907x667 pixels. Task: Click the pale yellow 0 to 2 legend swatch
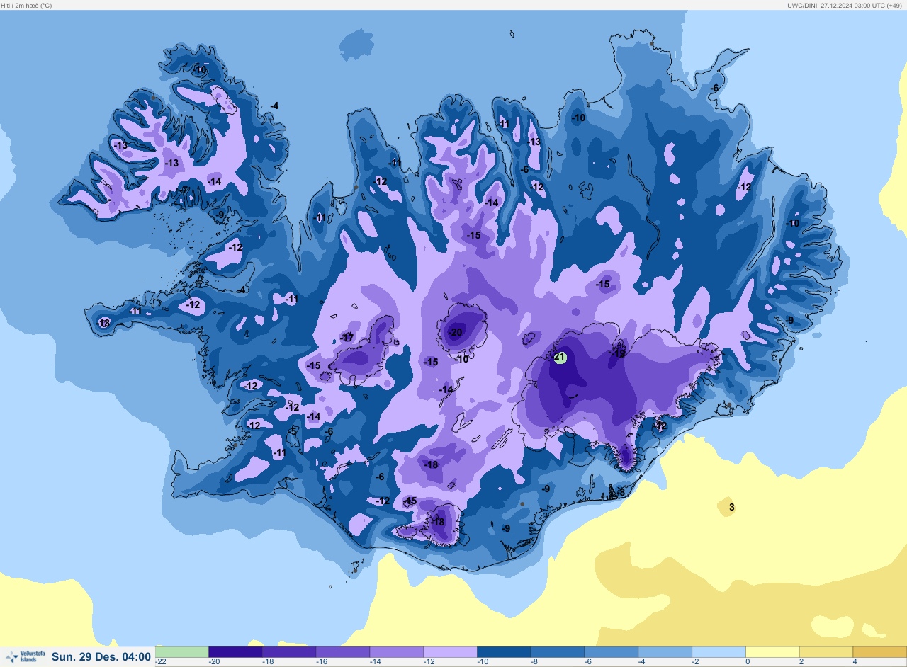pyautogui.click(x=772, y=651)
